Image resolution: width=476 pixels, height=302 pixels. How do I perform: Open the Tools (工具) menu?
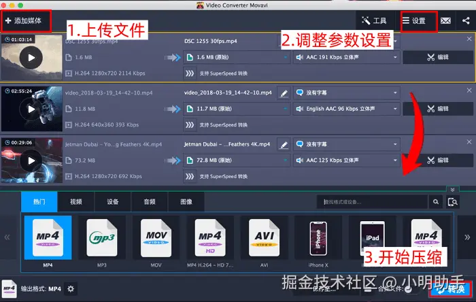coord(374,20)
